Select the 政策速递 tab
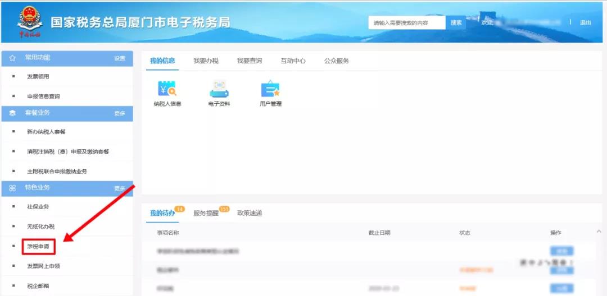 [250, 213]
